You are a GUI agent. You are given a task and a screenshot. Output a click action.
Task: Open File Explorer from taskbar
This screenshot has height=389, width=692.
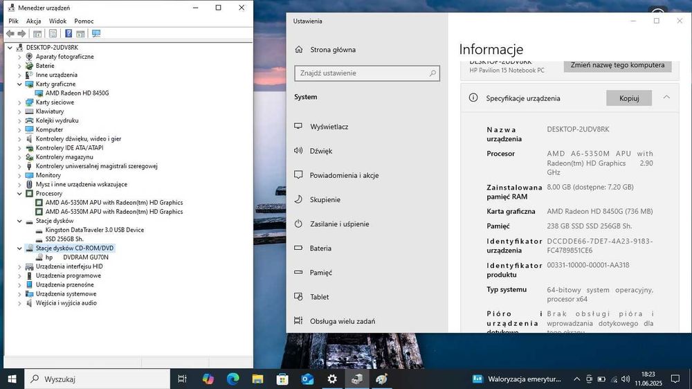click(257, 379)
